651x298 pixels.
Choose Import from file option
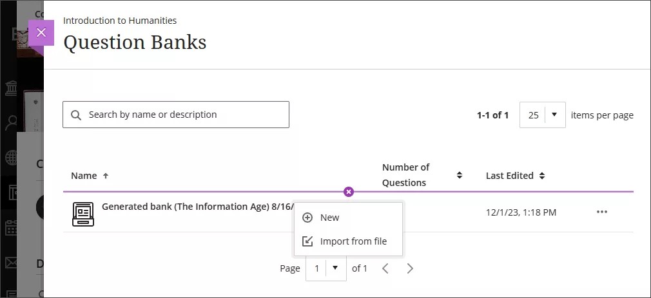click(353, 241)
